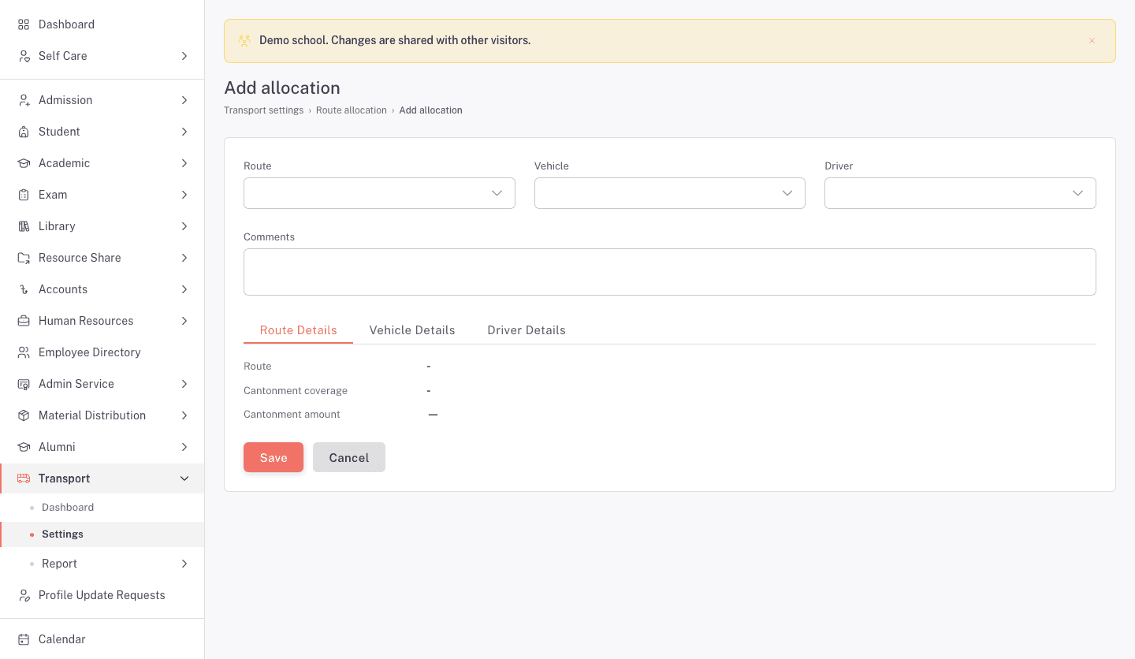Screen dimensions: 1135x659
Task: Click the Accounts currency icon
Action: click(24, 289)
